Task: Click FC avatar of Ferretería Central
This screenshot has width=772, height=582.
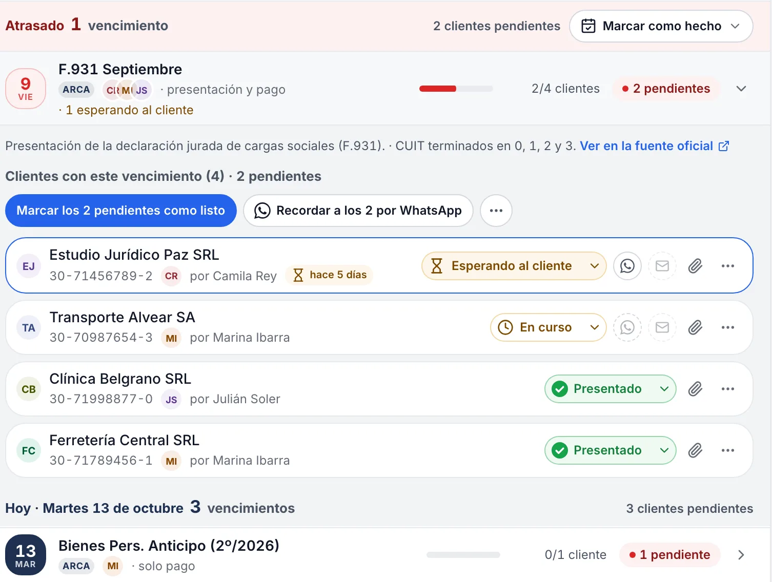Action: 29,450
